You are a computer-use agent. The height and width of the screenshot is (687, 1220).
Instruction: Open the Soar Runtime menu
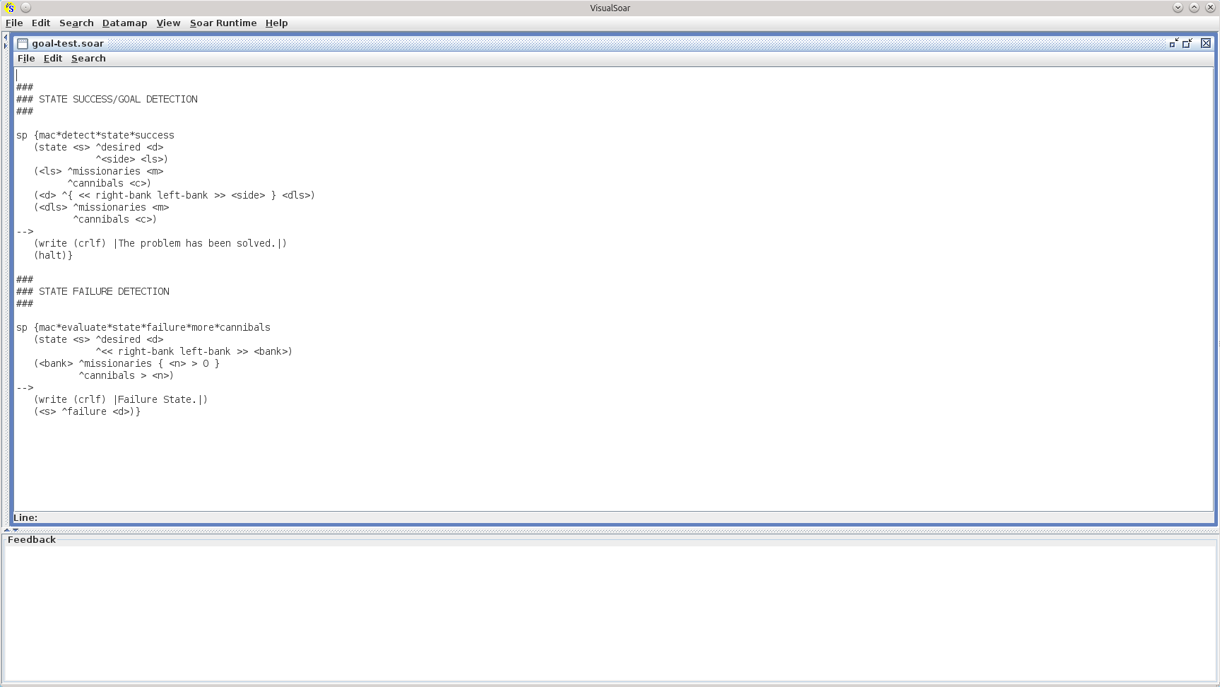pos(223,23)
